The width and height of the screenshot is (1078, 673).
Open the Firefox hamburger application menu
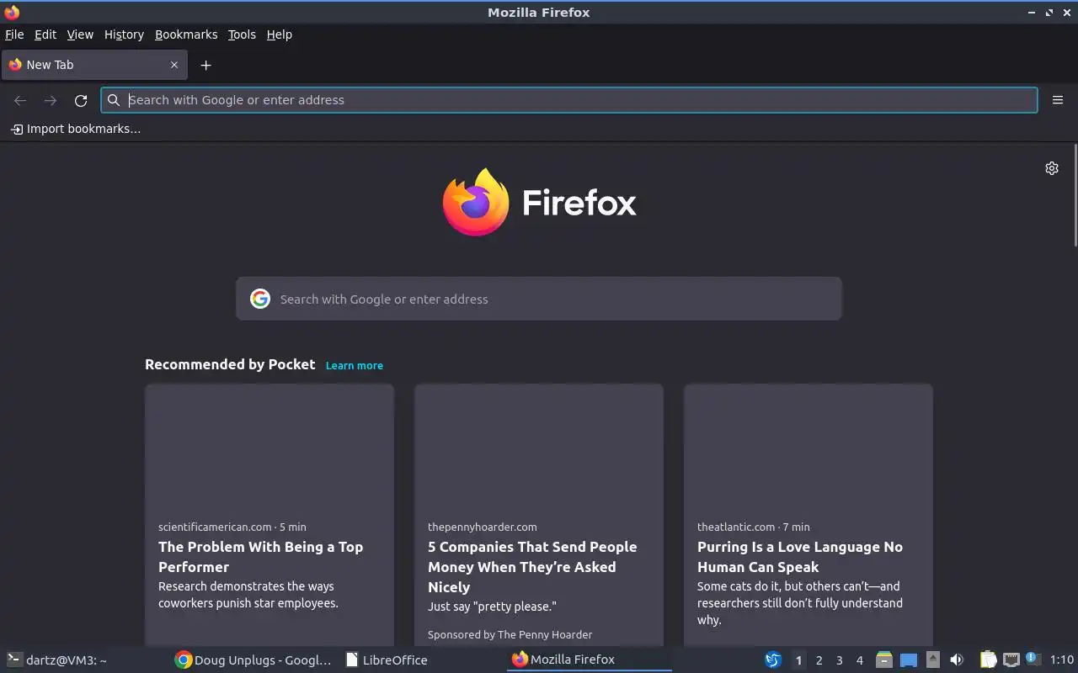1058,100
